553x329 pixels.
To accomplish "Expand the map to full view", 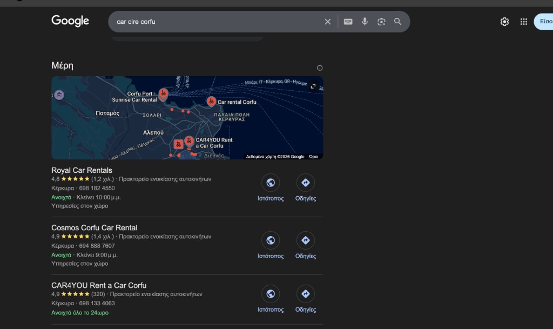I will click(x=313, y=86).
